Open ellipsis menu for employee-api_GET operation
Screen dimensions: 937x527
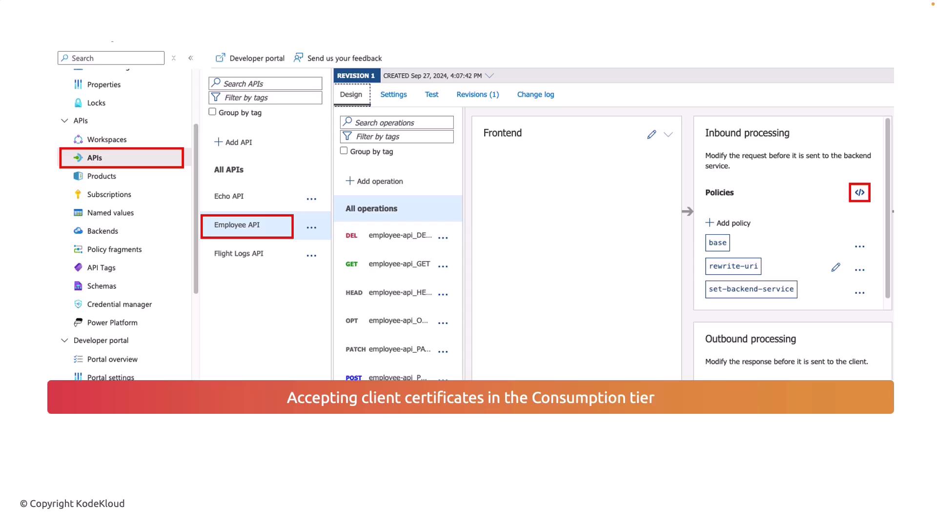tap(443, 266)
